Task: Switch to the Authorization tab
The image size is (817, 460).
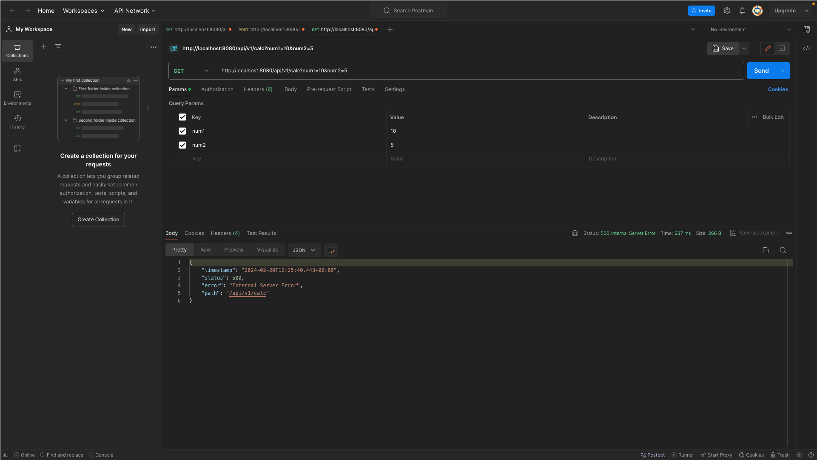Action: pyautogui.click(x=217, y=89)
